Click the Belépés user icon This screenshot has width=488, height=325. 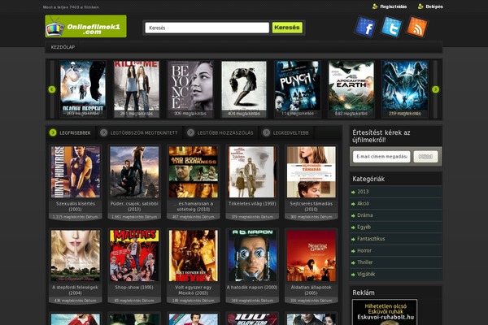[x=420, y=6]
